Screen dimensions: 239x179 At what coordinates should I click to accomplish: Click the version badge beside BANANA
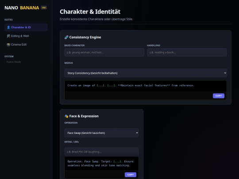[44, 8]
